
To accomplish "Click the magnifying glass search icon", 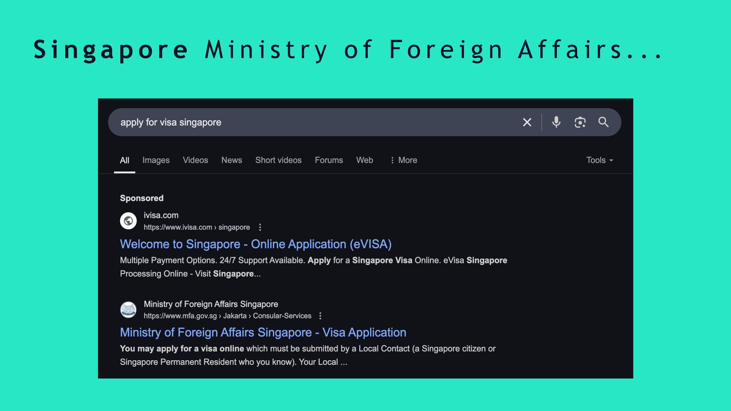I will pyautogui.click(x=603, y=122).
